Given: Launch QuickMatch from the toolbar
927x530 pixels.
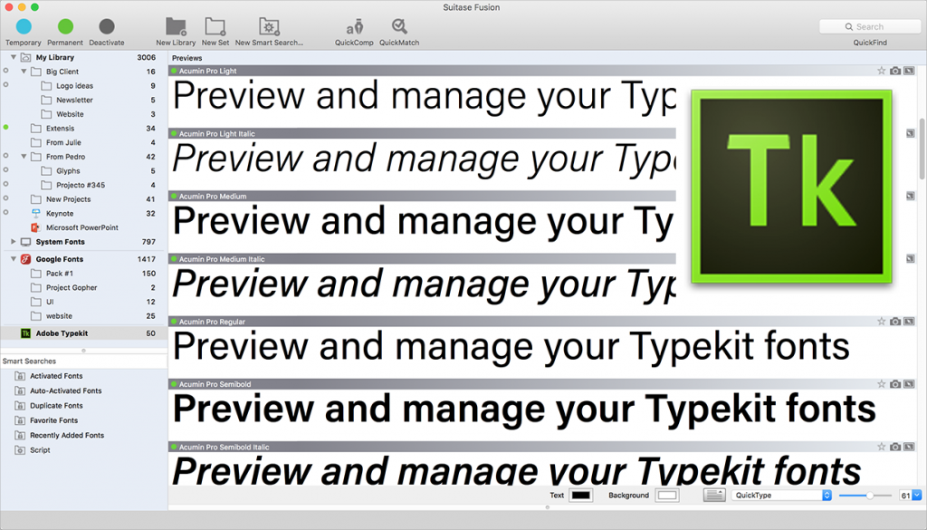Looking at the screenshot, I should coord(398,28).
